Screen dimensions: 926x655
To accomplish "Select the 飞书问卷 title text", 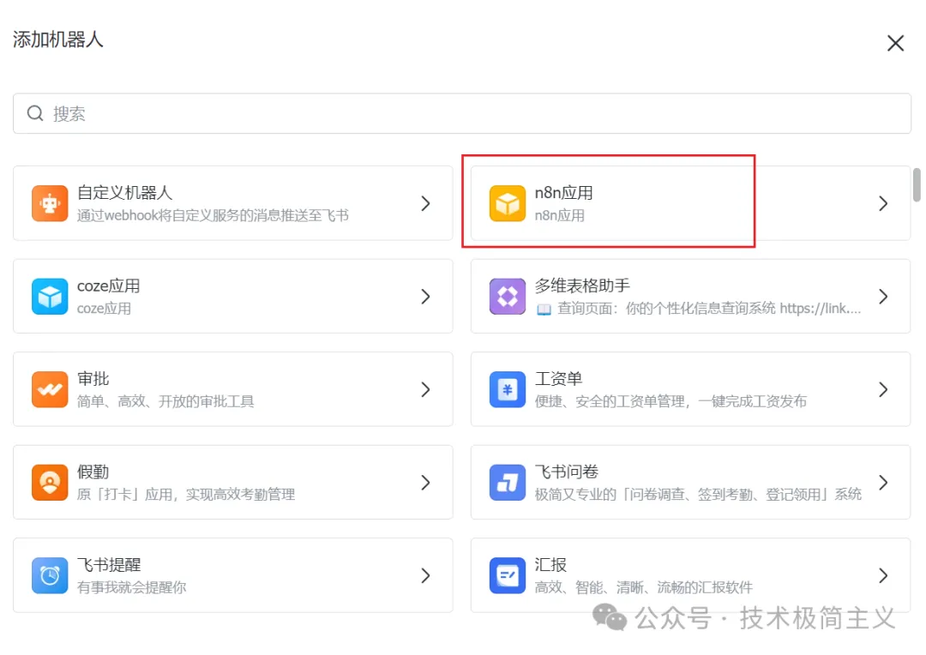I will pyautogui.click(x=567, y=472).
